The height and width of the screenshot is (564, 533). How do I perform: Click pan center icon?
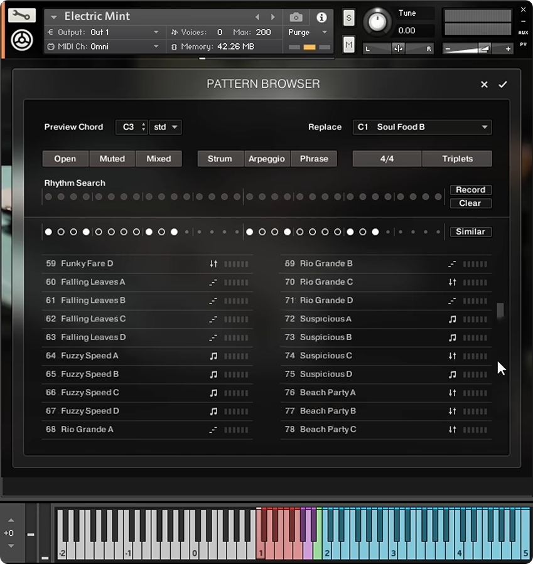(398, 48)
